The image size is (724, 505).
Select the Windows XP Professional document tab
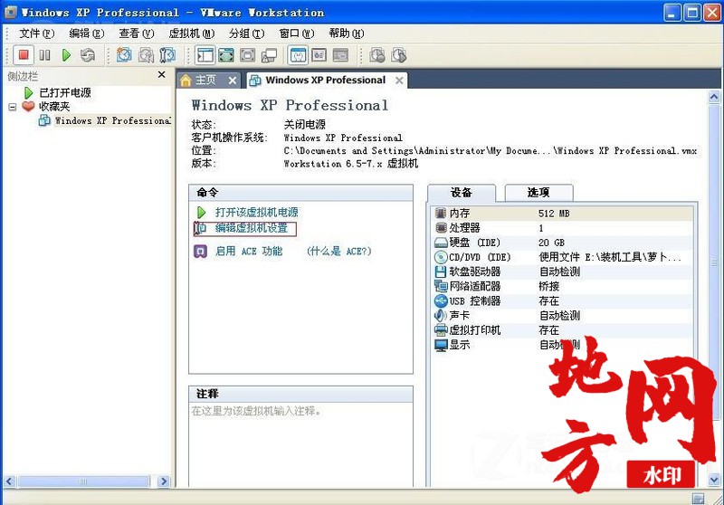coord(325,80)
